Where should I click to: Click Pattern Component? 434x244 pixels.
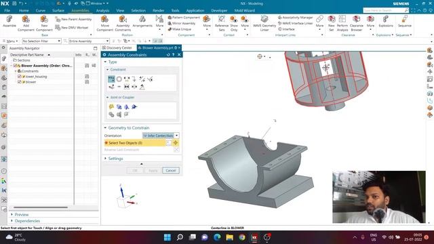point(184,18)
